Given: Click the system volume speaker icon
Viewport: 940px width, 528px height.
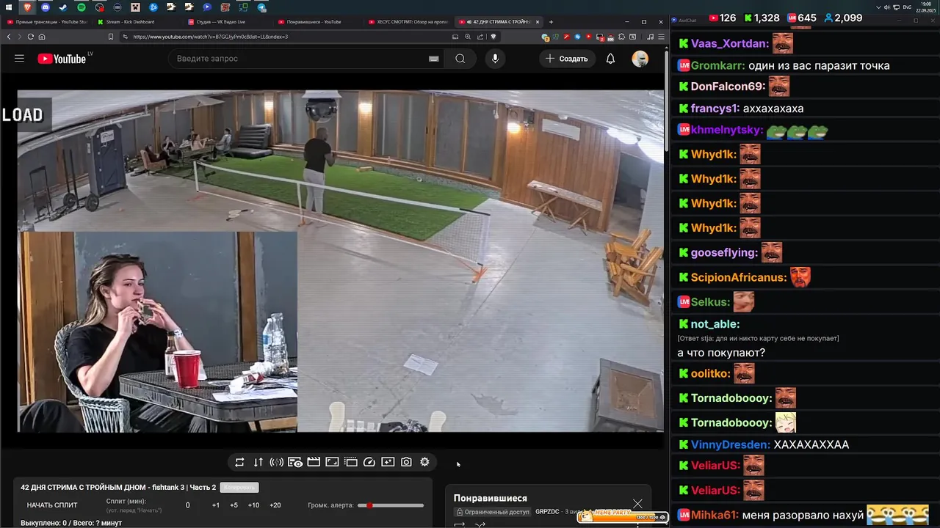Looking at the screenshot, I should pos(886,7).
